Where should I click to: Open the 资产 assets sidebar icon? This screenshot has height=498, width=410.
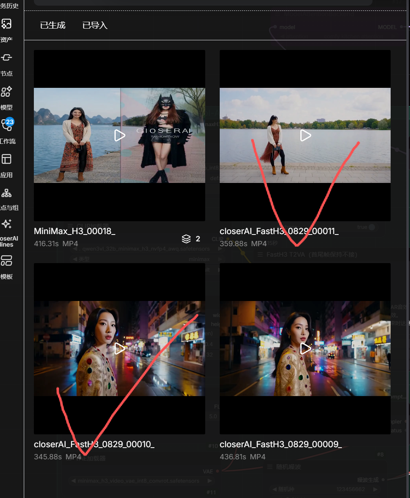pyautogui.click(x=6, y=24)
